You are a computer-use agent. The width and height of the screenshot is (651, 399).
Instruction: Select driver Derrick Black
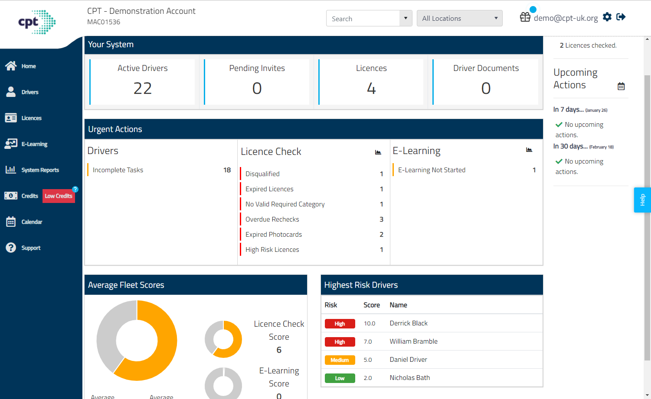click(x=408, y=323)
